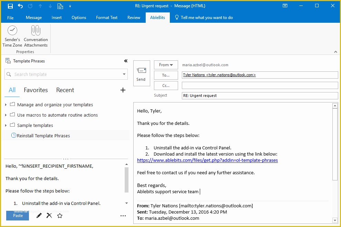This screenshot has height=227, width=341.
Task: Select the Sample templates folder
Action: [x=35, y=126]
